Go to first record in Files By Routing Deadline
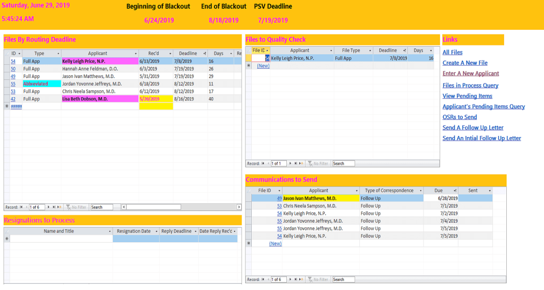Viewport: 544px width, 290px height. click(x=22, y=207)
